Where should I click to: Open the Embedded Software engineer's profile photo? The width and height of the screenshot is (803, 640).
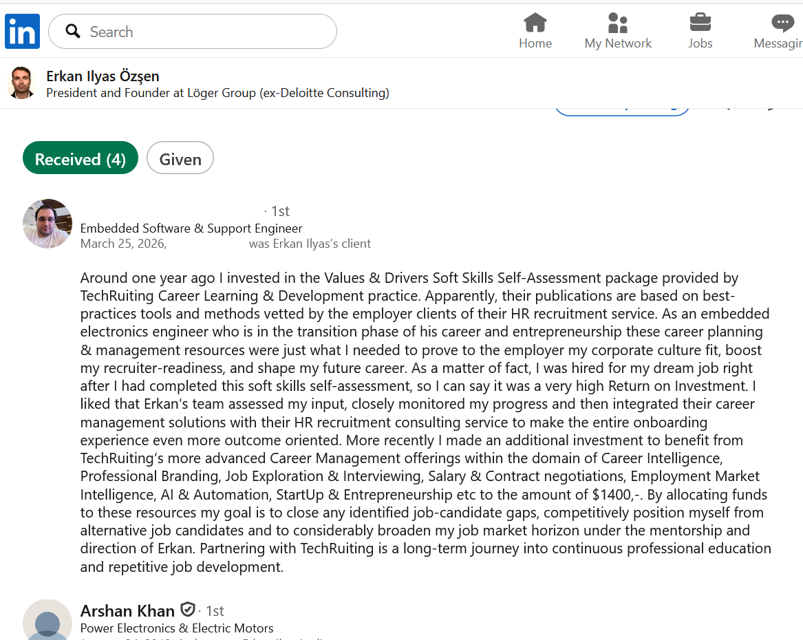pyautogui.click(x=47, y=224)
